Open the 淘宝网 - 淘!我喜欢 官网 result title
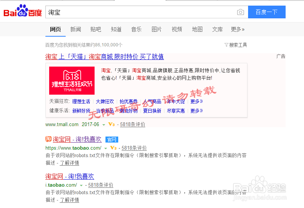304x208 pixels. pos(77,139)
